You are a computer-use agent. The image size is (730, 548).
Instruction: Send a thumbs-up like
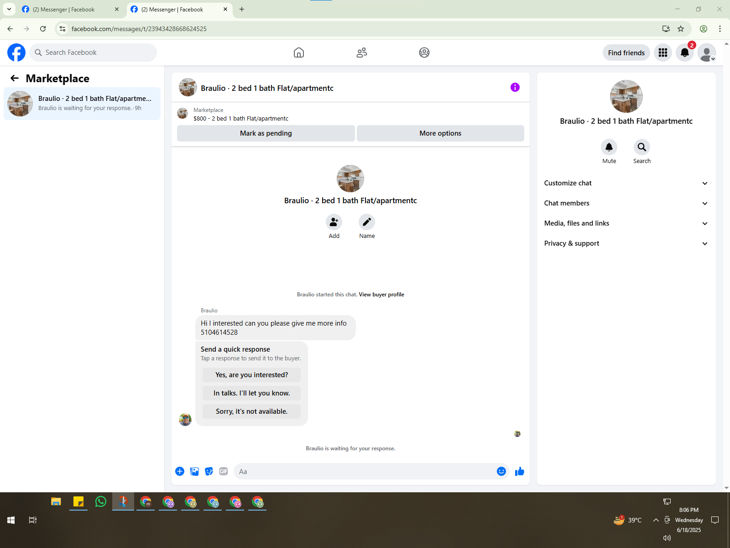pos(520,471)
